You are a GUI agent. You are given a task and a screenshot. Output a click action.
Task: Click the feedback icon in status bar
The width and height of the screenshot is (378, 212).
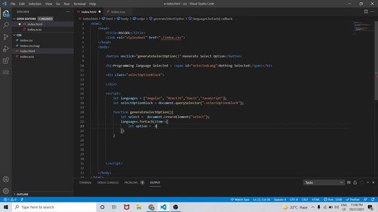coord(366,200)
